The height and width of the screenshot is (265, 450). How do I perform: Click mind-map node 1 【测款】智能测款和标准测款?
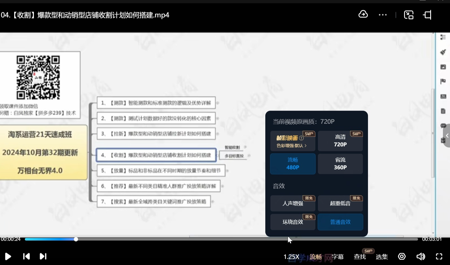pos(156,103)
